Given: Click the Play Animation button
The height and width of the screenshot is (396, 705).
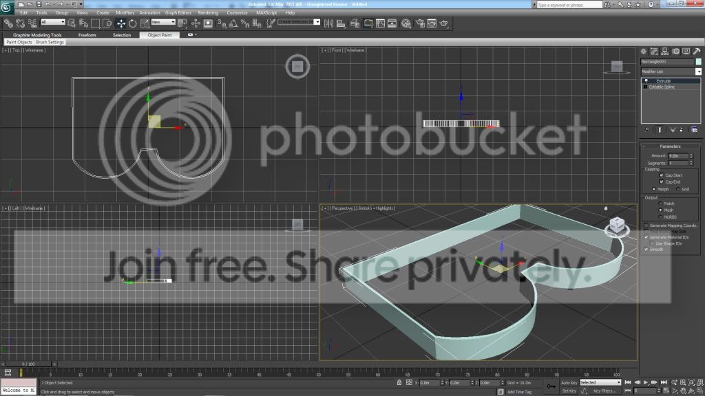Looking at the screenshot, I should click(x=646, y=382).
